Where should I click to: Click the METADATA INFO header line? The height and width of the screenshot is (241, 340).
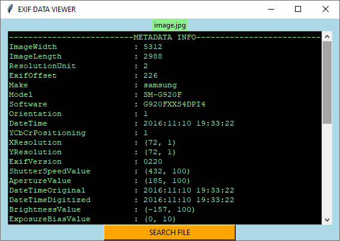(x=165, y=37)
